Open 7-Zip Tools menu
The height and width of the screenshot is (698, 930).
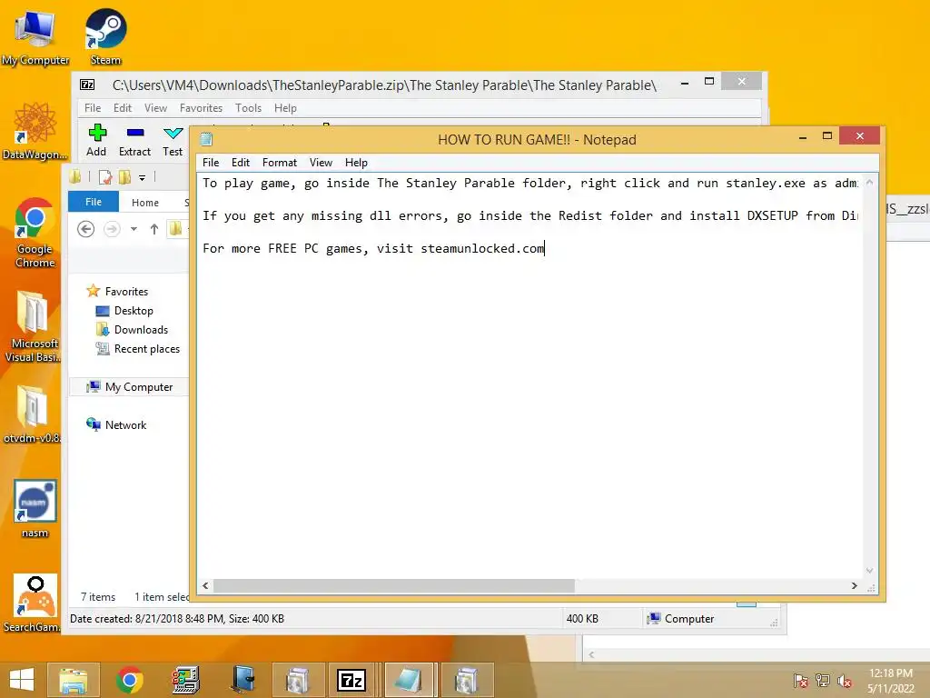(x=249, y=108)
